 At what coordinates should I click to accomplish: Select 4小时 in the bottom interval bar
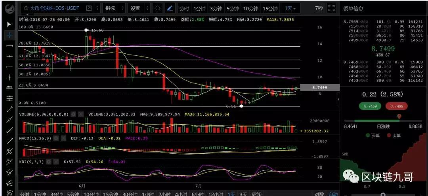point(181,194)
